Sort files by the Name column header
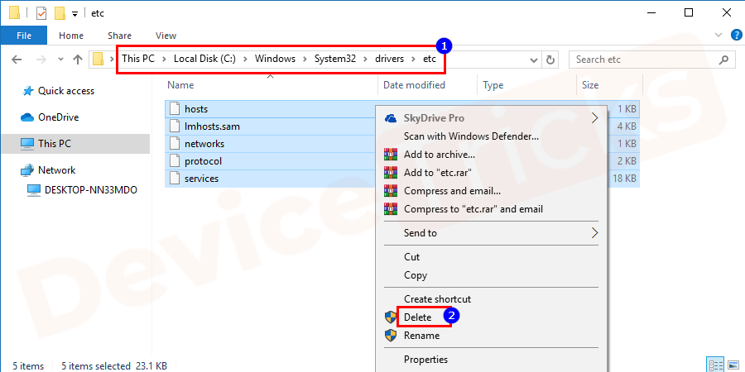This screenshot has width=745, height=372. (x=180, y=85)
